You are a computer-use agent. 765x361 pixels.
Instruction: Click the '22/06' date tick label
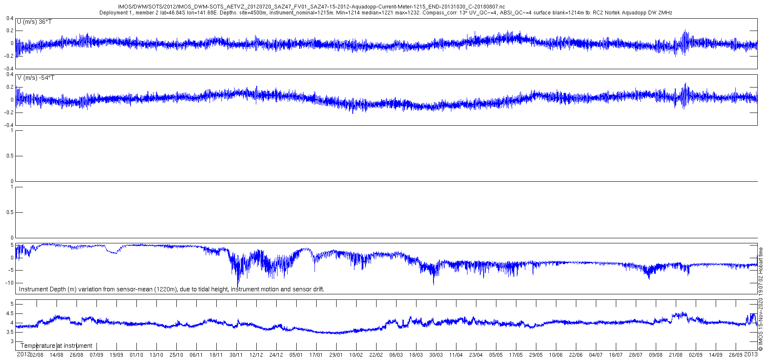point(576,355)
